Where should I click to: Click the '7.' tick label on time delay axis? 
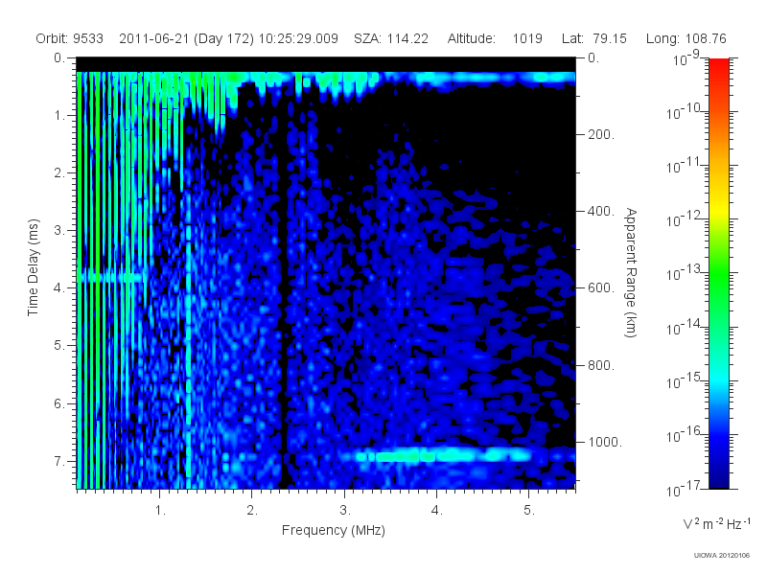click(59, 461)
